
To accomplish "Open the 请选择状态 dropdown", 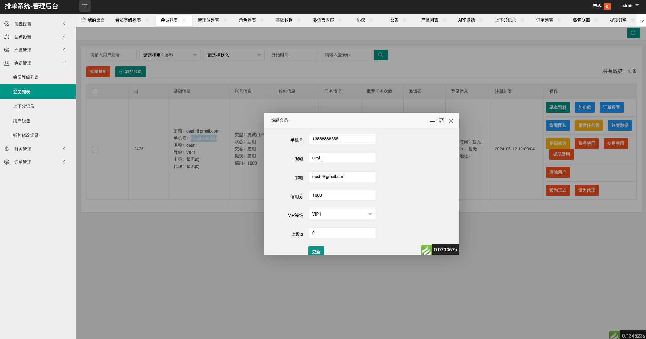I will tap(234, 55).
